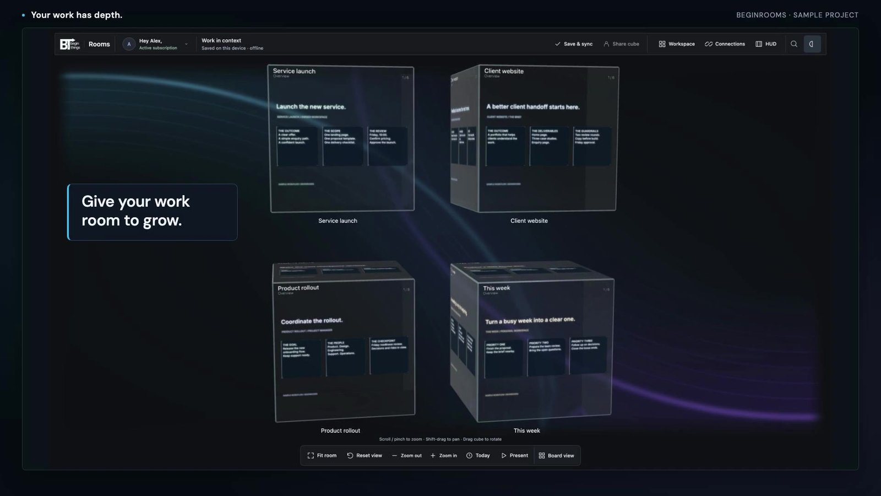Click 'Saved on this device · offline' status
881x496 pixels.
pos(232,48)
